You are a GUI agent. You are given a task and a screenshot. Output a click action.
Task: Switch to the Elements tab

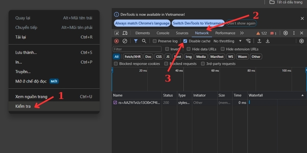pos(143,33)
